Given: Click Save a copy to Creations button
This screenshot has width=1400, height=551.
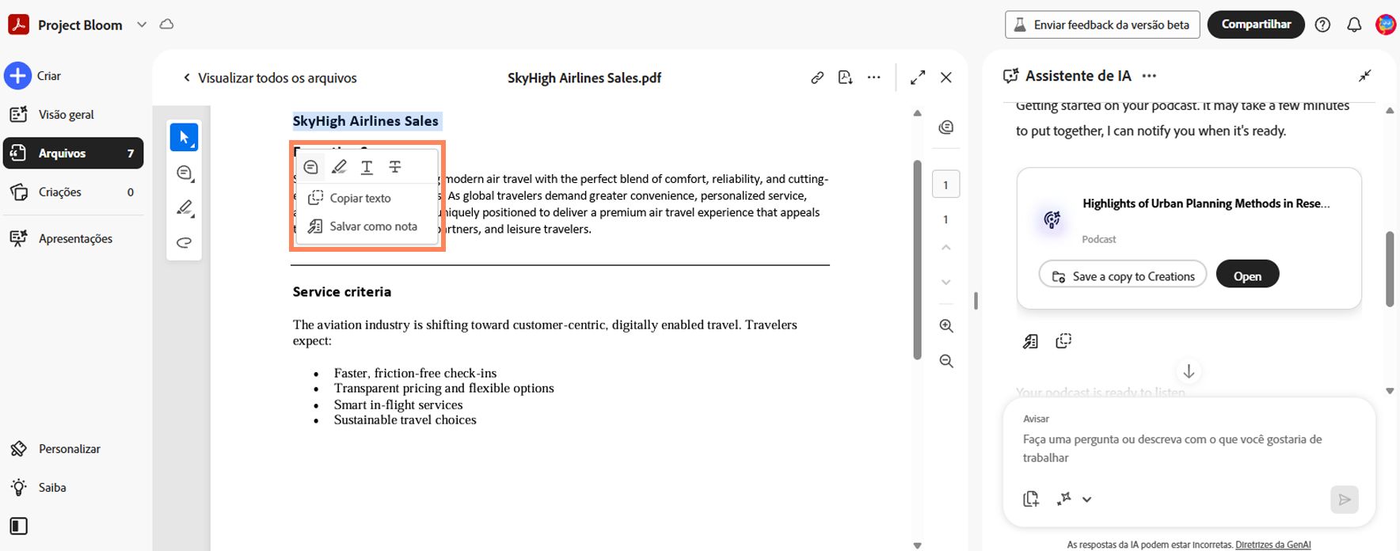Looking at the screenshot, I should click(1123, 274).
